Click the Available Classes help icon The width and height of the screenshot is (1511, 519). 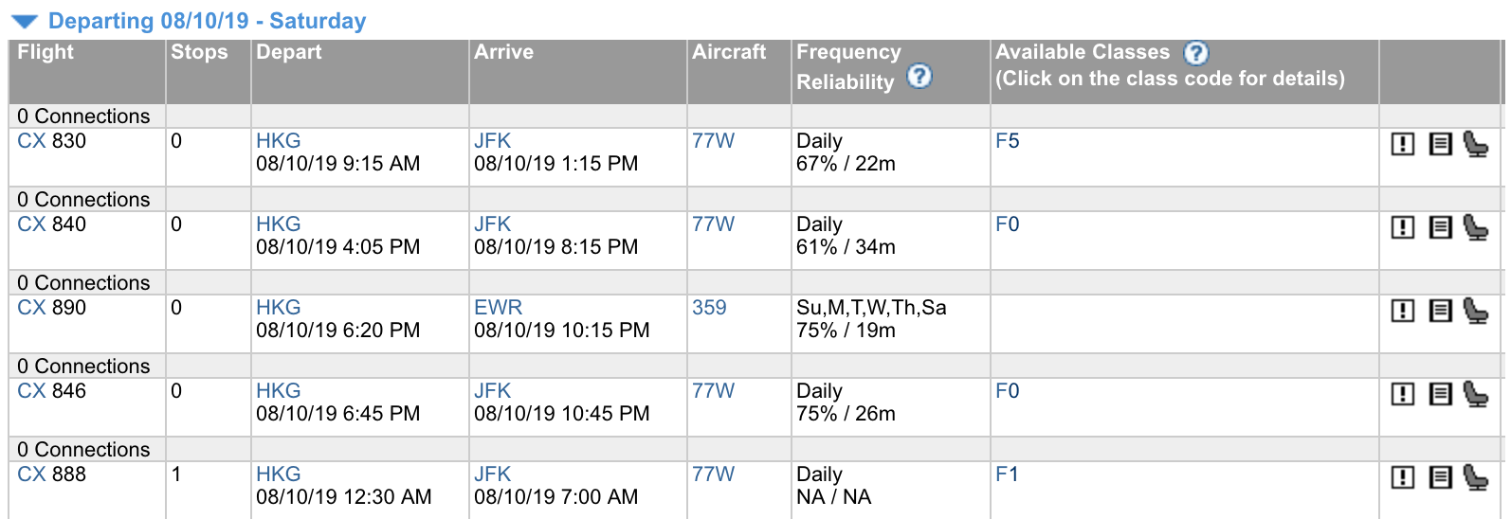pyautogui.click(x=1196, y=53)
